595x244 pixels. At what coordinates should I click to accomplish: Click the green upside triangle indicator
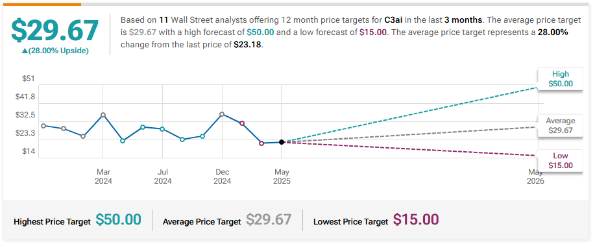(x=25, y=51)
